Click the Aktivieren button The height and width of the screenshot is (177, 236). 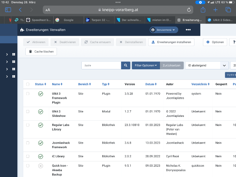(36, 42)
